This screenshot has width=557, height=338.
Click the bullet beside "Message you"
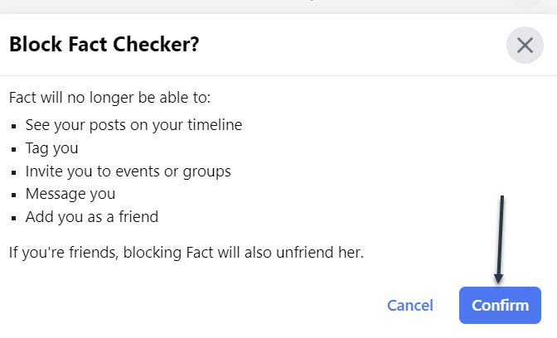[14, 195]
